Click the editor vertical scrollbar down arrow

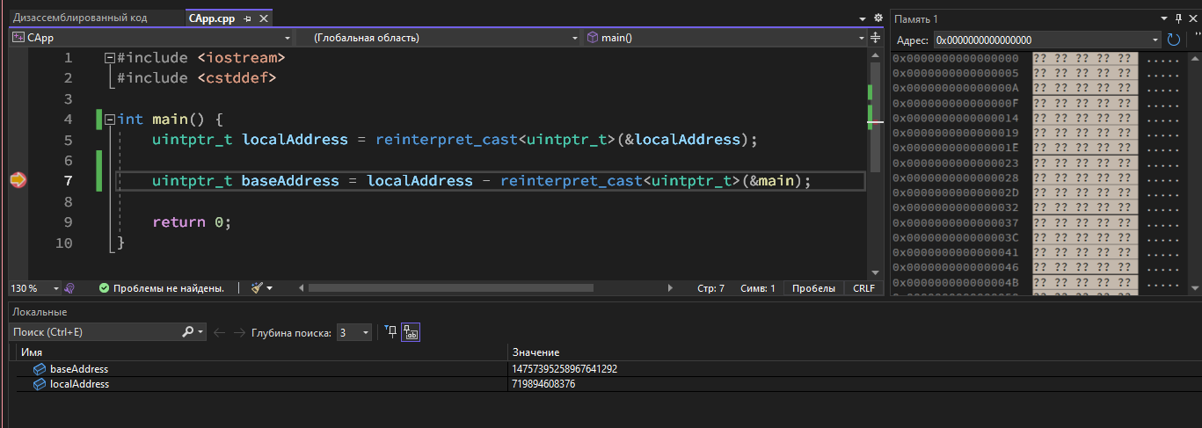click(875, 273)
